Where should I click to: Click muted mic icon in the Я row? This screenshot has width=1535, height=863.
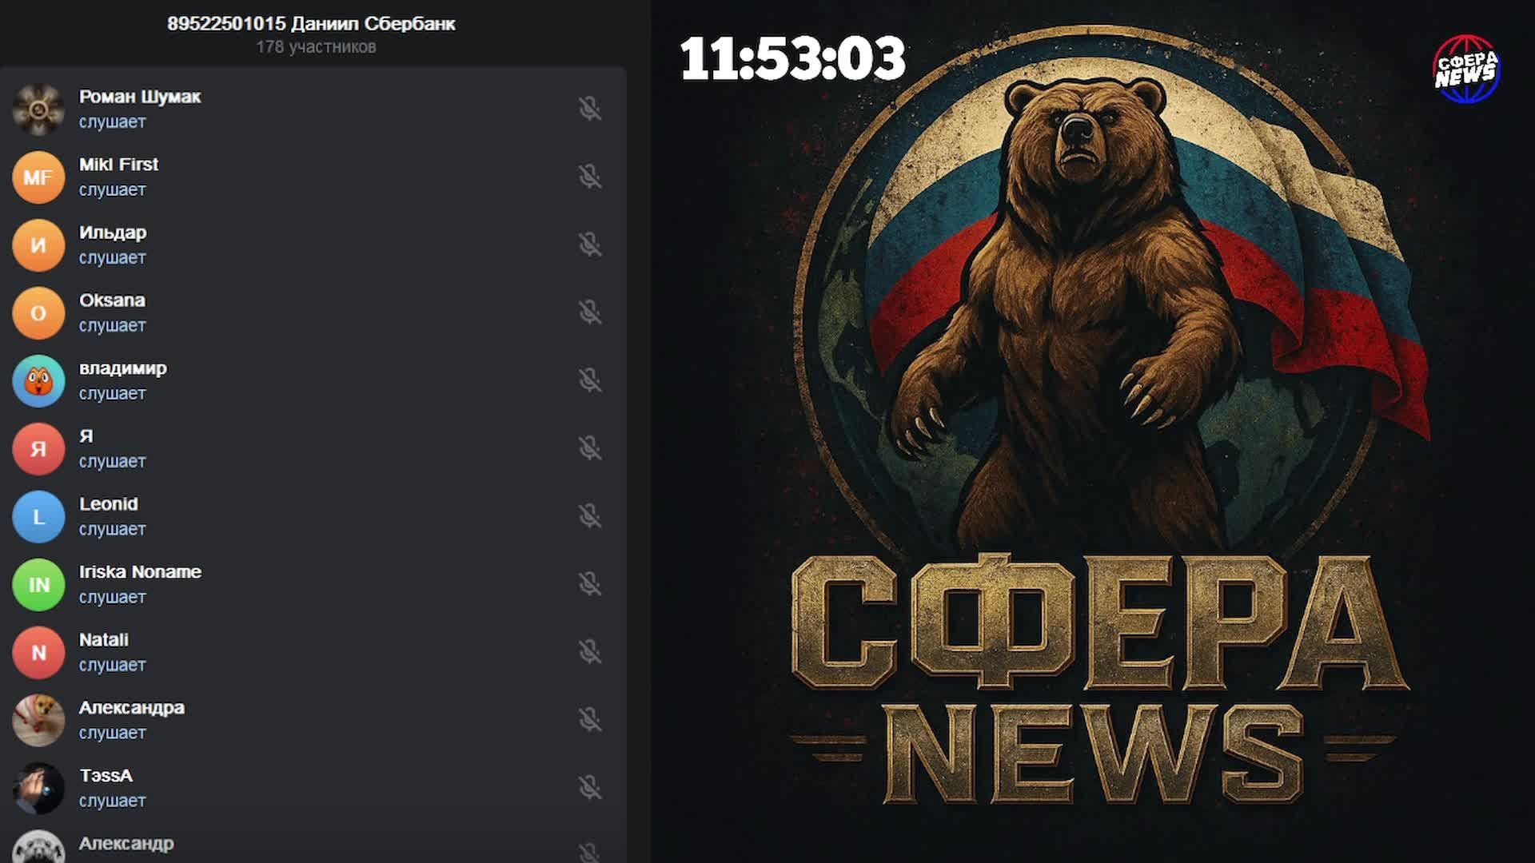(x=590, y=448)
